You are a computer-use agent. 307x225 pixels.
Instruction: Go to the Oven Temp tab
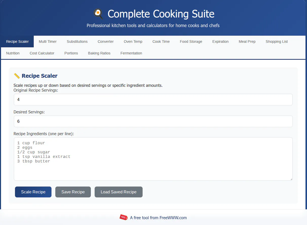[x=133, y=42]
